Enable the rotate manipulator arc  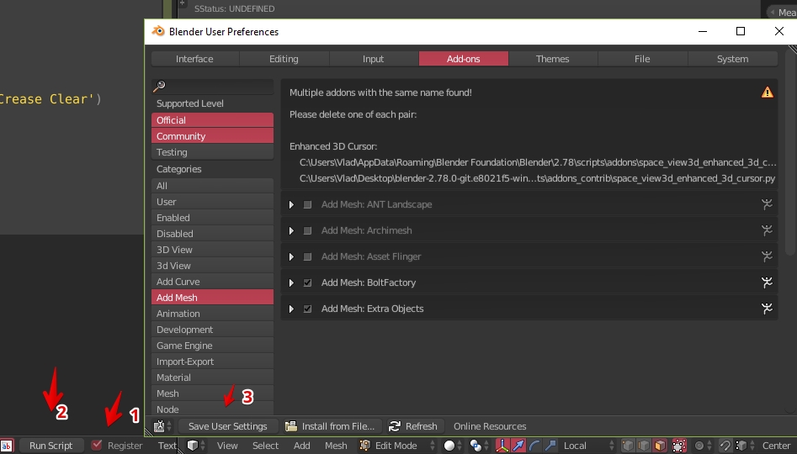[x=534, y=446]
